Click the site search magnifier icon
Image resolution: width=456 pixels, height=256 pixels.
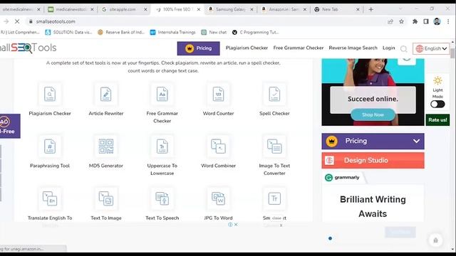[404, 49]
